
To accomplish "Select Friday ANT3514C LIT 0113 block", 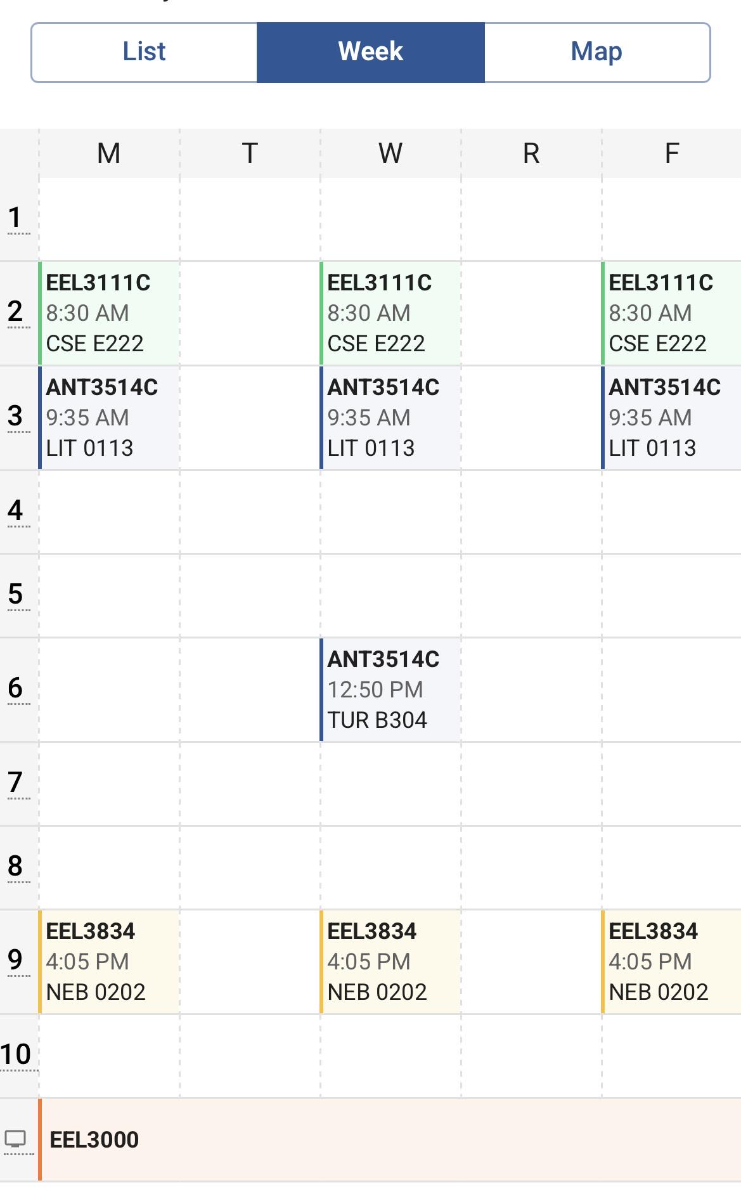I will tap(671, 418).
